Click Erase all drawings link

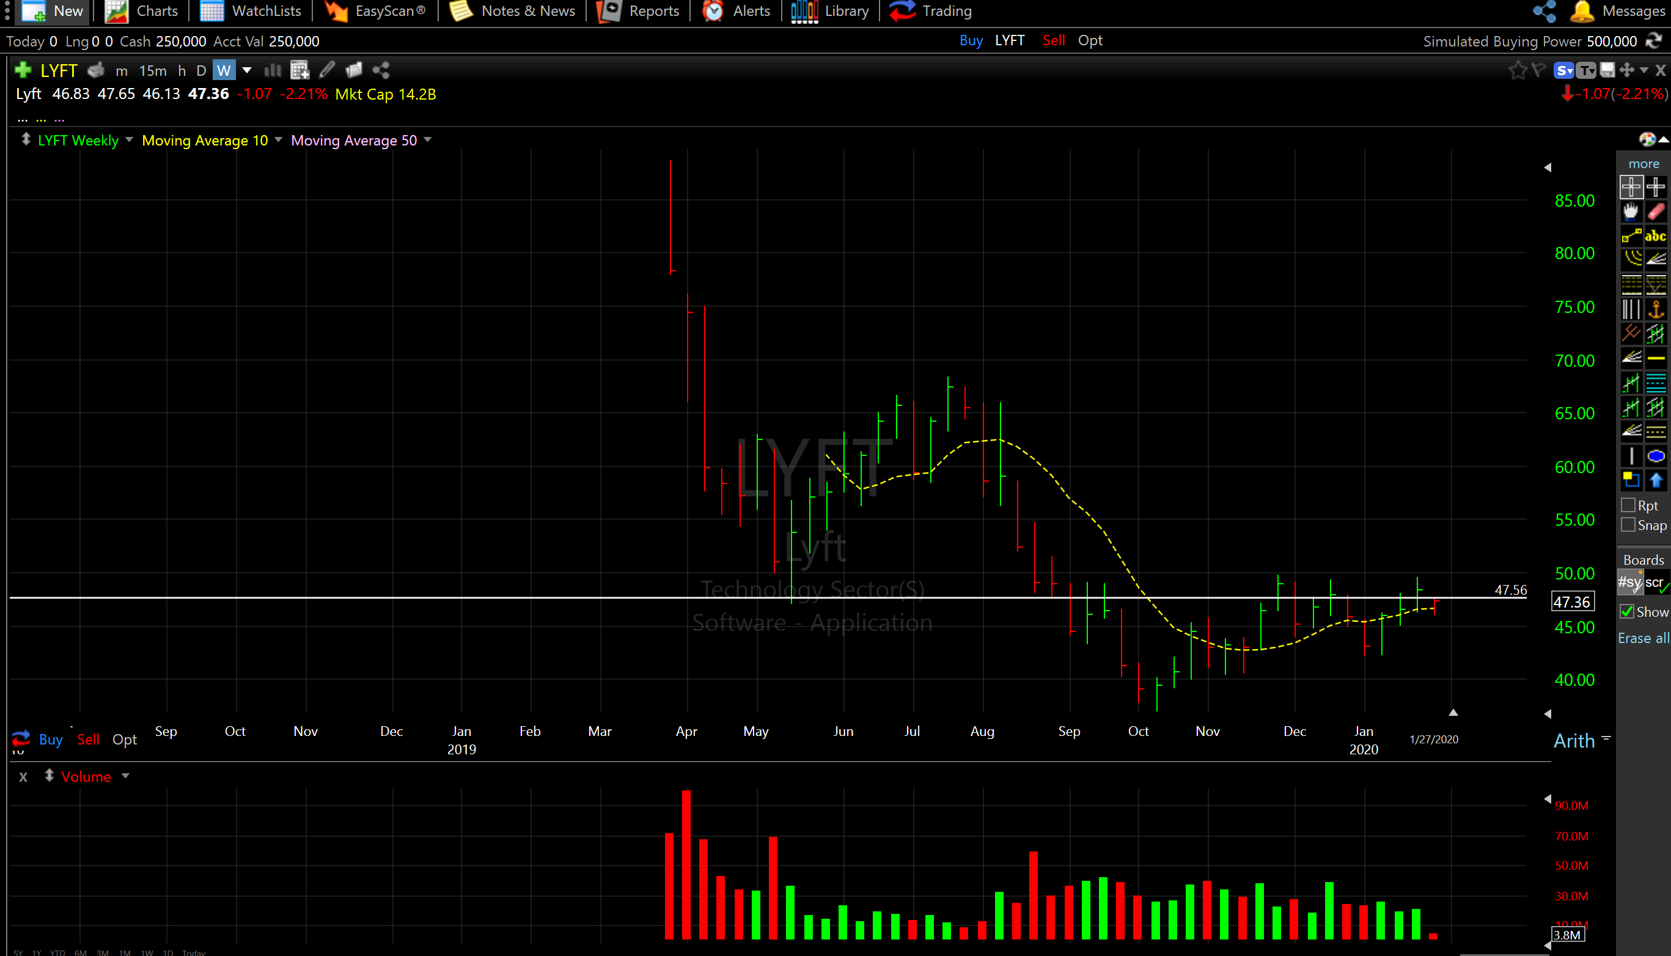tap(1643, 638)
